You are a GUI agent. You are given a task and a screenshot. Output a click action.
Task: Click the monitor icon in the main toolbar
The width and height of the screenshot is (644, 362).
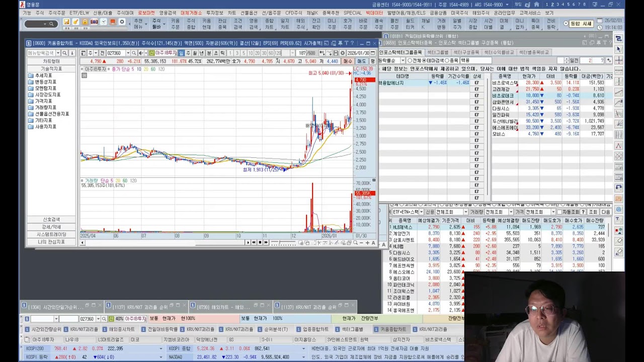(113, 22)
